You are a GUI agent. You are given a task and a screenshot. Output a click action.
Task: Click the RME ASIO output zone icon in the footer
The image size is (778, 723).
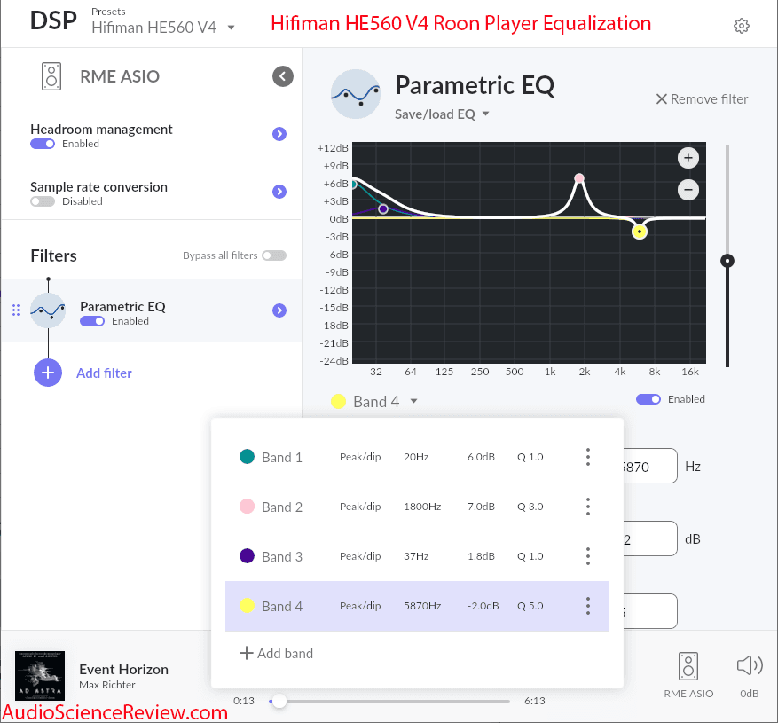click(x=688, y=666)
